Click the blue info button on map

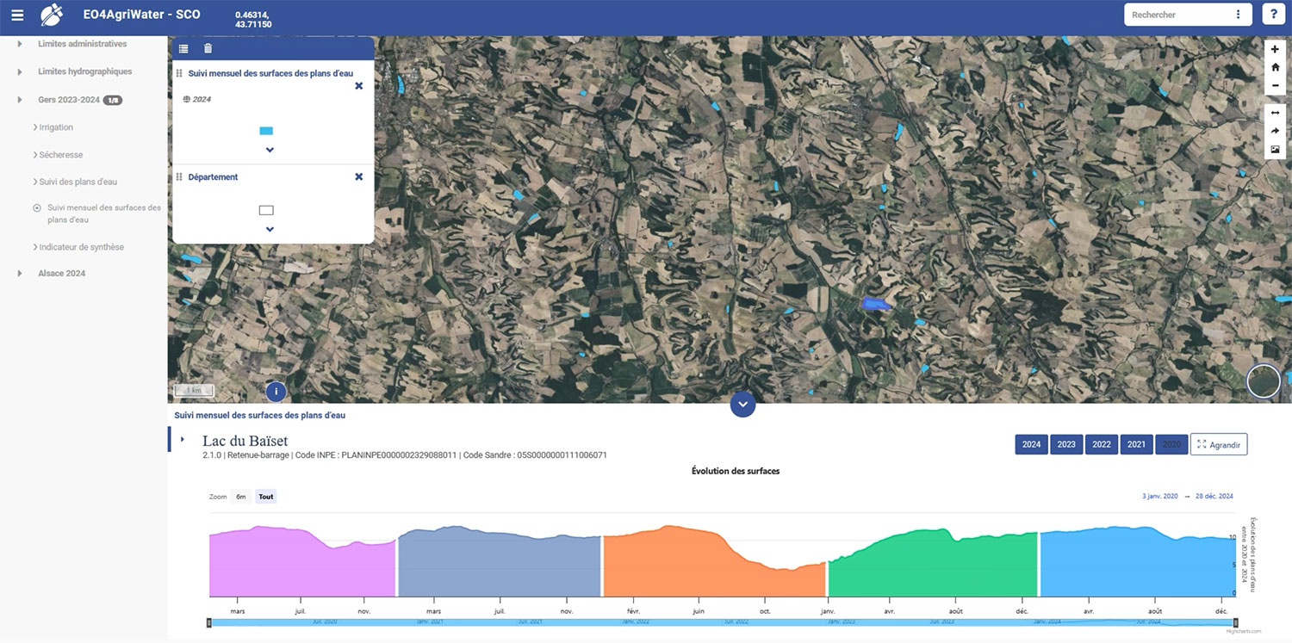[x=276, y=392]
